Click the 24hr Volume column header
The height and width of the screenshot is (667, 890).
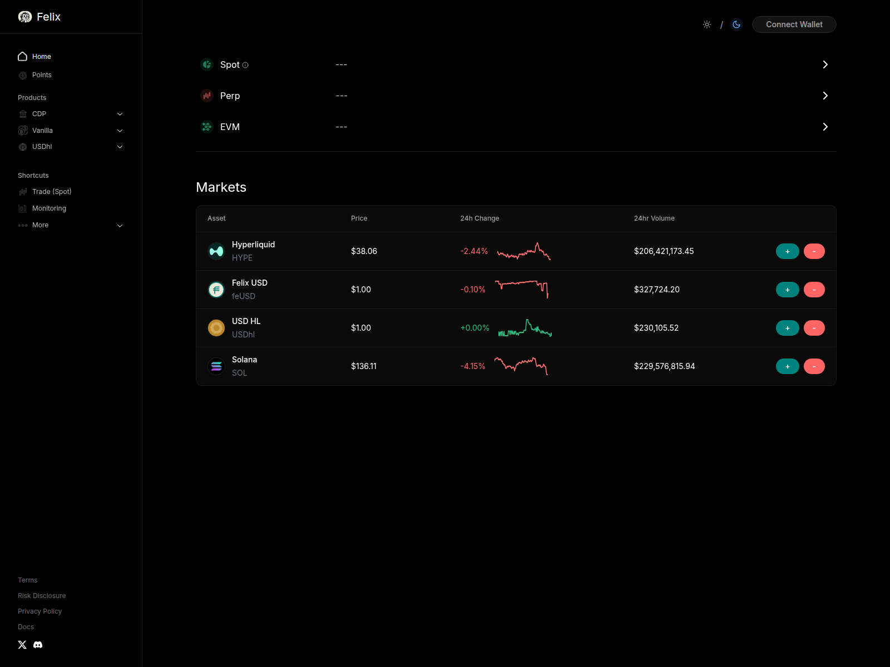[654, 218]
